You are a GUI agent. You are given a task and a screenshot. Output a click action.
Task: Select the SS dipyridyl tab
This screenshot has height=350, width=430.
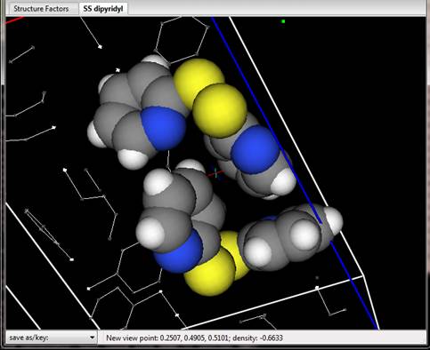click(x=103, y=9)
